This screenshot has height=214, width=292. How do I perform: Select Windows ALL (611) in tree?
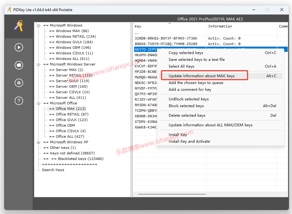click(69, 59)
